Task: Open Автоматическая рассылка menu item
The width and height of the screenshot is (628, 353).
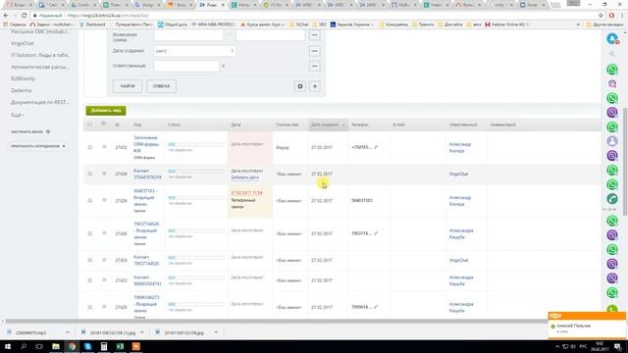Action: [39, 67]
